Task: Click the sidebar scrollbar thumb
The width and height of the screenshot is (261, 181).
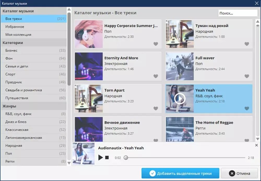Action: click(69, 49)
